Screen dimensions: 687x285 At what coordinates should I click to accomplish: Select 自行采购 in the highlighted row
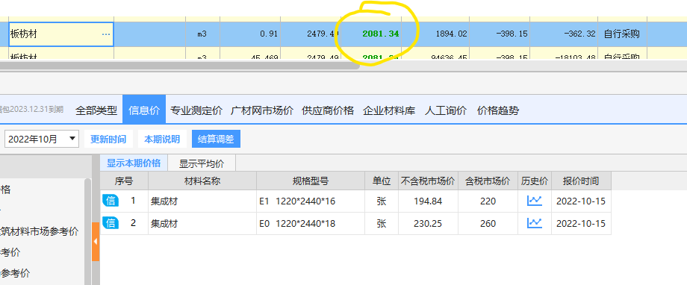tap(622, 34)
